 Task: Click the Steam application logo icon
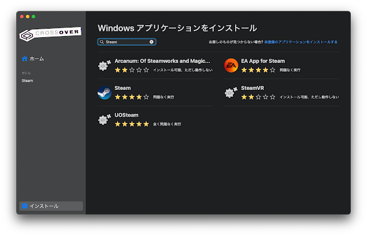pos(104,93)
